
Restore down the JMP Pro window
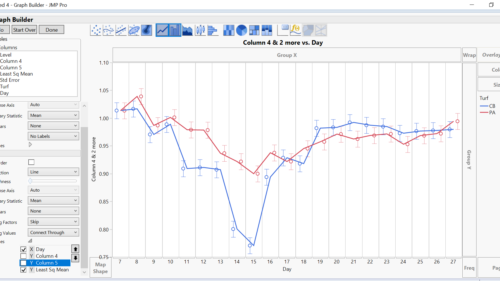coord(492,5)
